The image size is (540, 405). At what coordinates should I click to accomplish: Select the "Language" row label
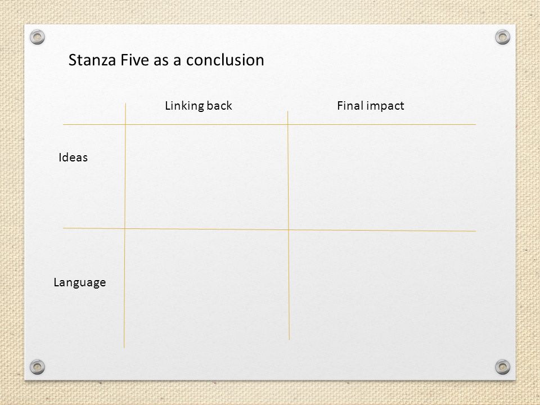coord(79,282)
